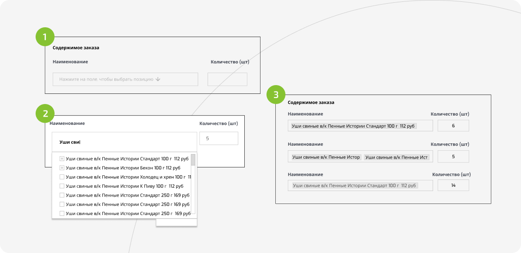The width and height of the screenshot is (521, 253).
Task: Click the green step 2 badge
Action: point(45,114)
